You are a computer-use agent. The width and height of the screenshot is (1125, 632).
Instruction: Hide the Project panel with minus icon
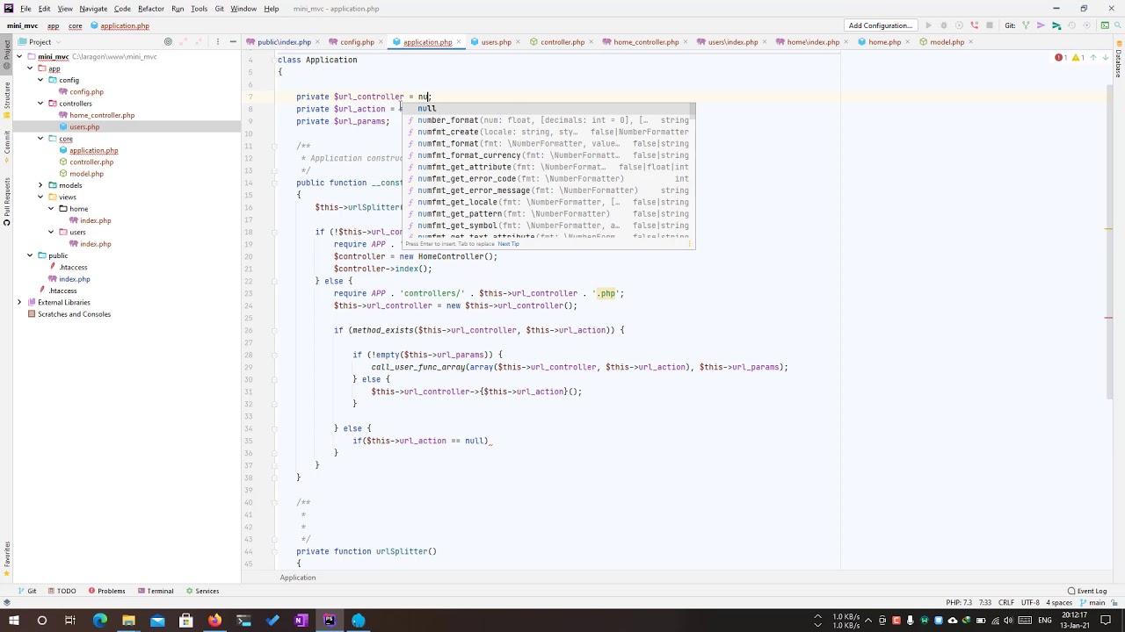pos(233,42)
